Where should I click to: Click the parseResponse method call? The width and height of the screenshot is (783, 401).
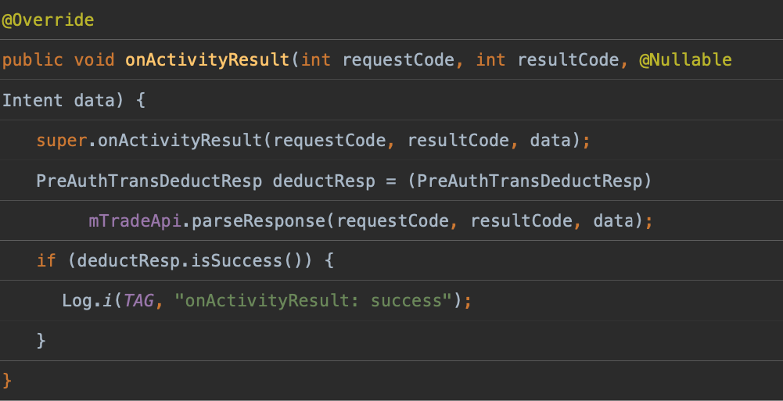tap(257, 220)
